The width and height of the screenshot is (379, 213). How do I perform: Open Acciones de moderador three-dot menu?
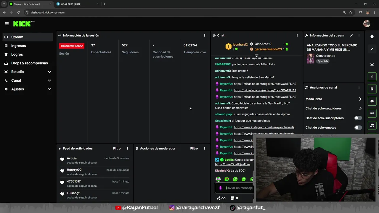click(204, 149)
